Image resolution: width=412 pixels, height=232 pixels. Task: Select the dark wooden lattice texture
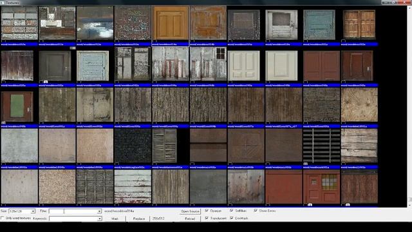tap(95, 187)
